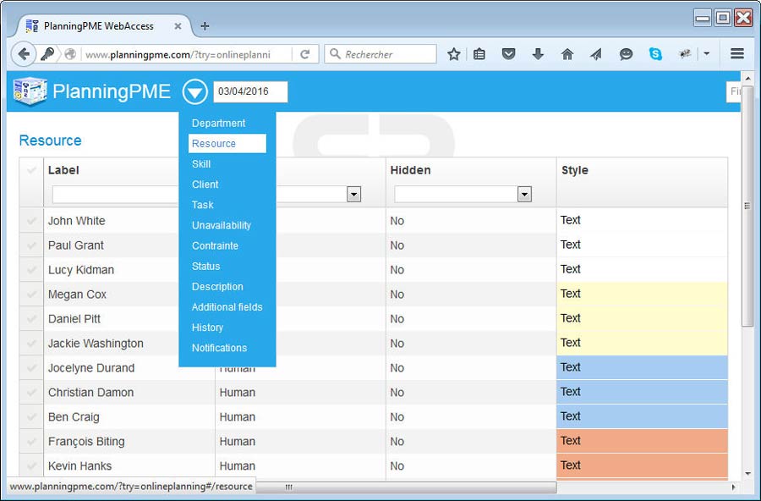Click Human cell in Christian Damon row
The height and width of the screenshot is (501, 761).
coord(300,392)
